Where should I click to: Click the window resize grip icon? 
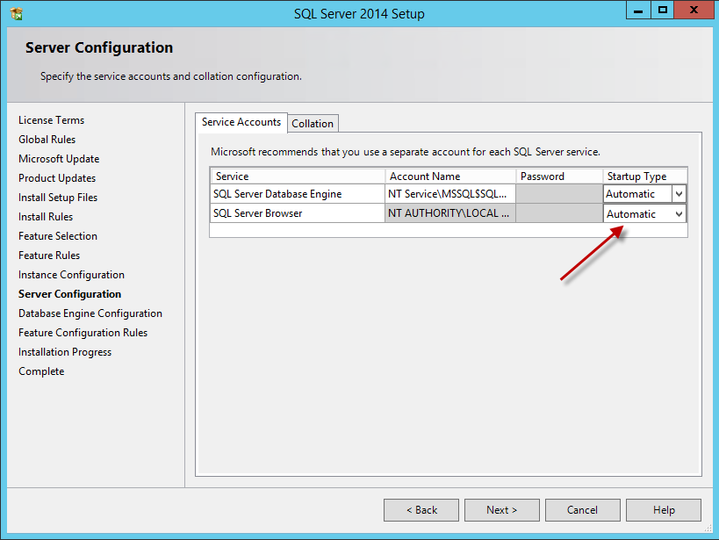coord(708,529)
